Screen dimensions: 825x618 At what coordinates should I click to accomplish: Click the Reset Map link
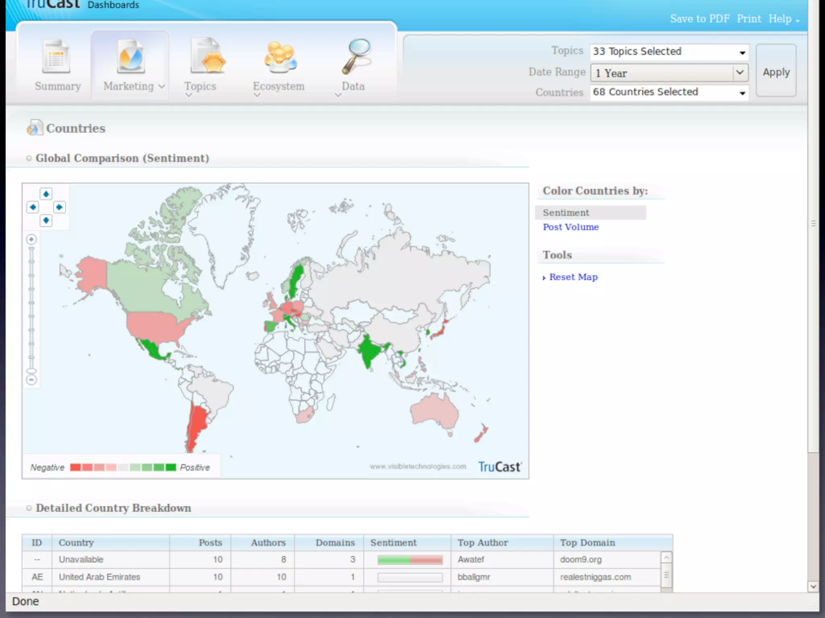[573, 277]
